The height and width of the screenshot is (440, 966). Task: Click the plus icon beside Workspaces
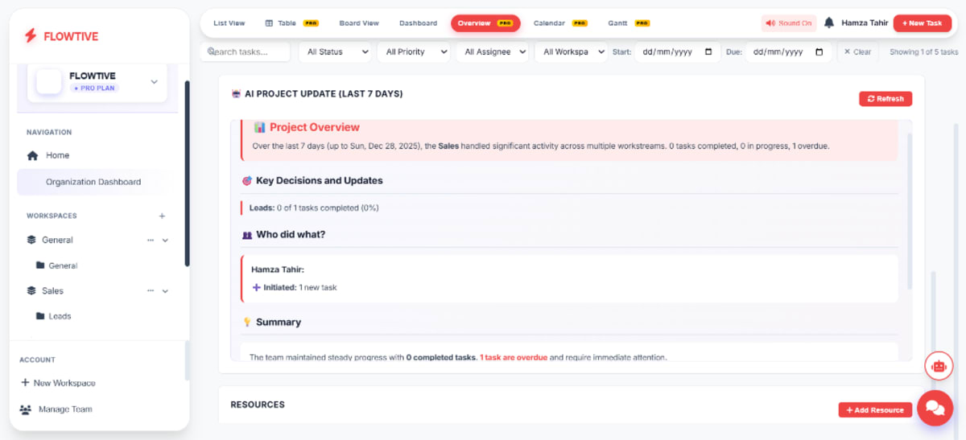[x=162, y=216]
